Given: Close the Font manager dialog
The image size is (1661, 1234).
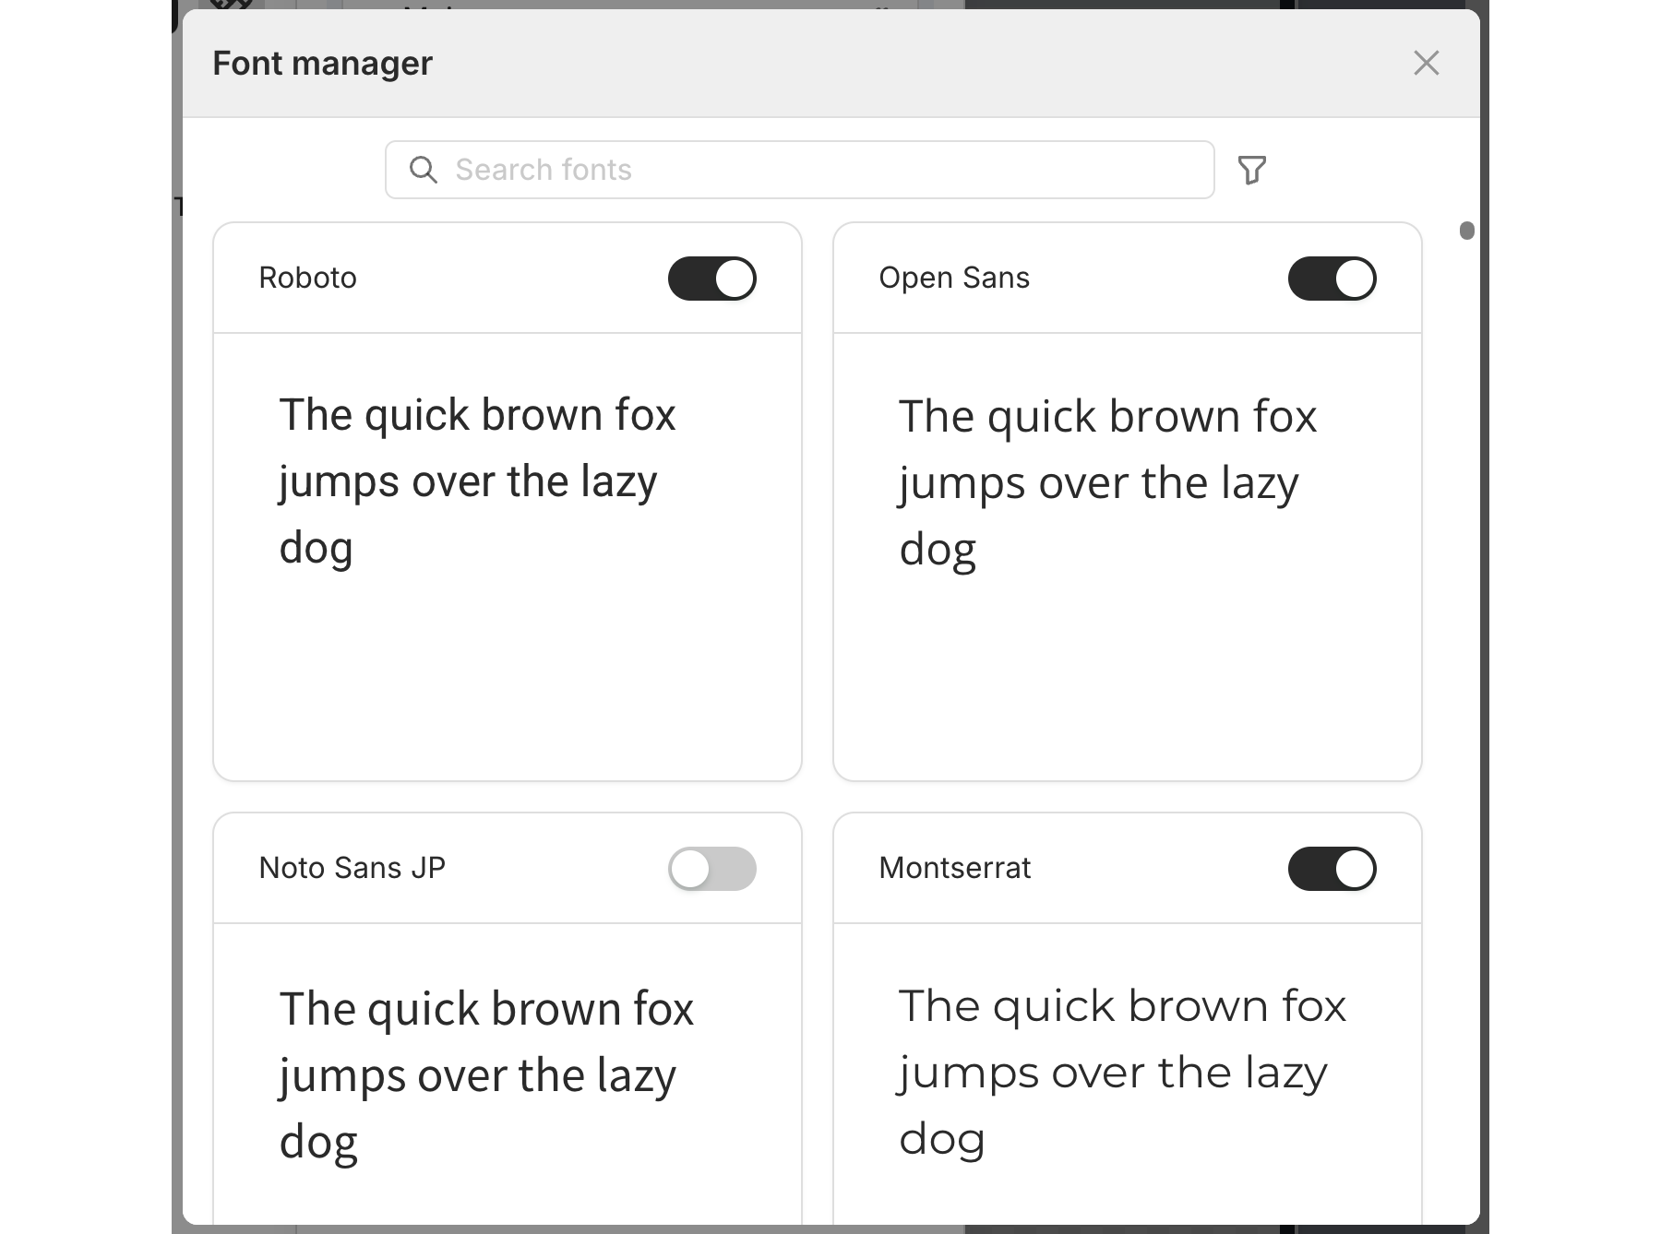Looking at the screenshot, I should click(x=1427, y=63).
